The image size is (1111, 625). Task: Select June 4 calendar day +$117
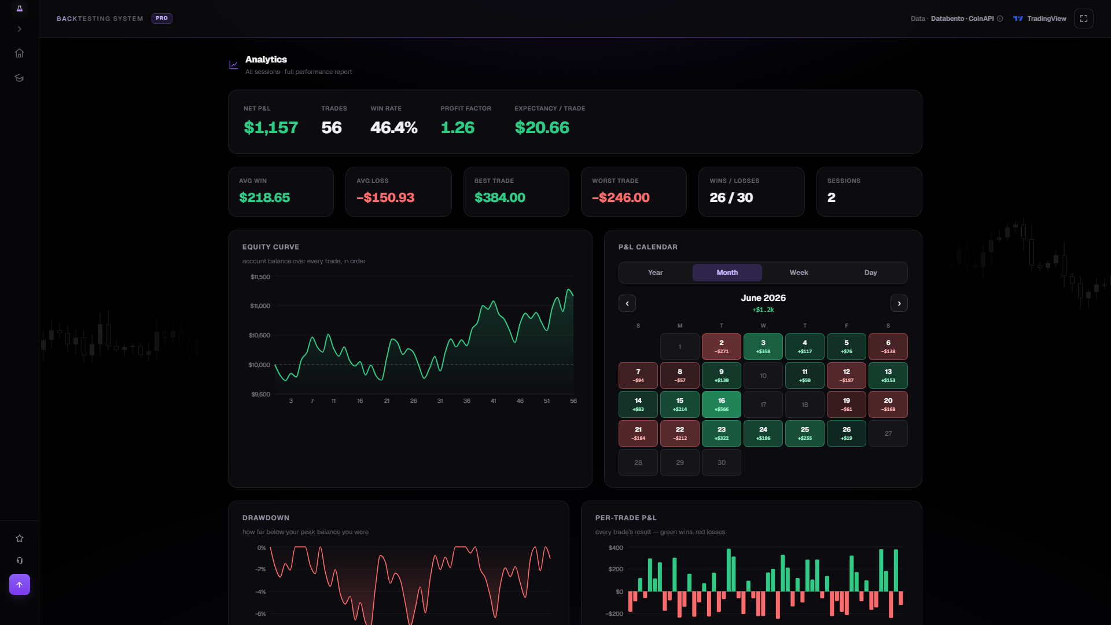[805, 347]
